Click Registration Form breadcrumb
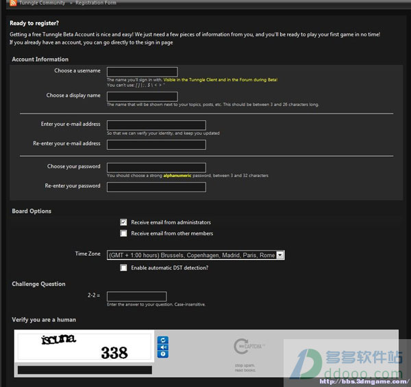 click(x=96, y=3)
